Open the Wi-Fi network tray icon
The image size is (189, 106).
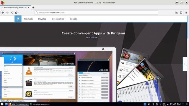pos(160,104)
